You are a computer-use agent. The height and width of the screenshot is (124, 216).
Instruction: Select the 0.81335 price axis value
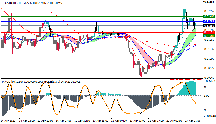[x=209, y=49]
